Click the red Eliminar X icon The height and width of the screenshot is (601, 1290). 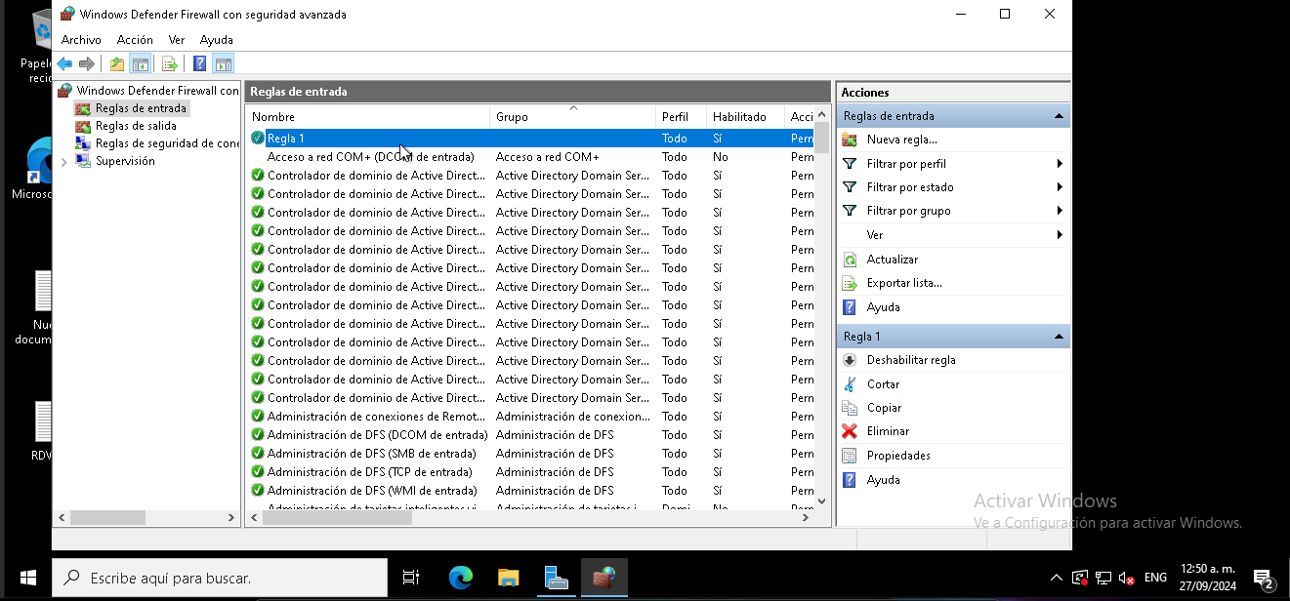click(x=850, y=431)
